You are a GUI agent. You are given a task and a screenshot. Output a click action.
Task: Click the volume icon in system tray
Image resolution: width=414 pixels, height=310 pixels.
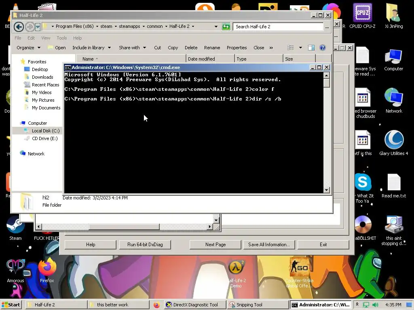(375, 305)
